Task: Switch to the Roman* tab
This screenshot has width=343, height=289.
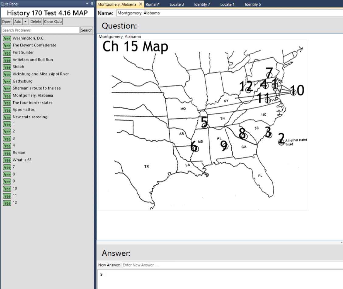Action: point(153,4)
